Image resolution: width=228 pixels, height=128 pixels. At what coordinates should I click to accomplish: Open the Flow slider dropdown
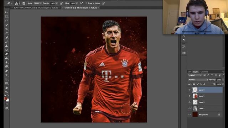(x=77, y=3)
